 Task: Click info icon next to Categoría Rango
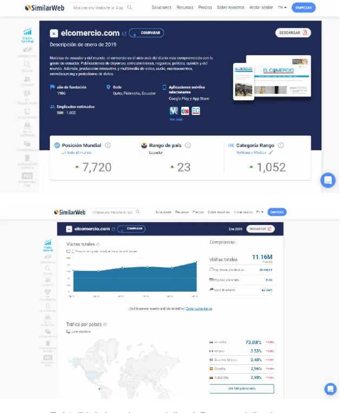click(281, 145)
